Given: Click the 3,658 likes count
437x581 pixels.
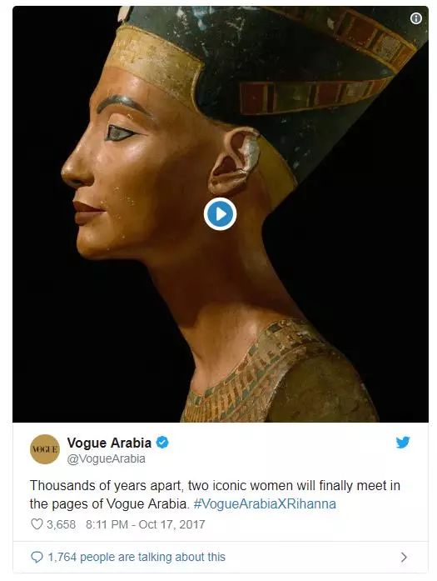Looking at the screenshot, I should pos(61,524).
